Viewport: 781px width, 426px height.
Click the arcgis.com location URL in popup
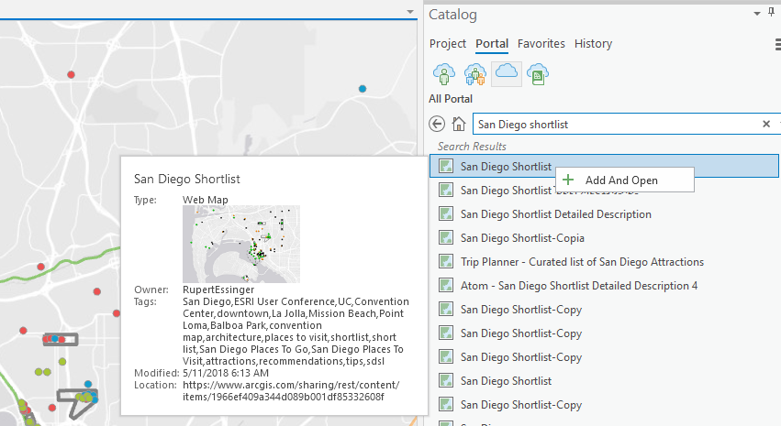pyautogui.click(x=291, y=390)
